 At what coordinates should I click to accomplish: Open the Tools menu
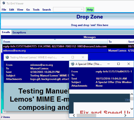point(36,10)
